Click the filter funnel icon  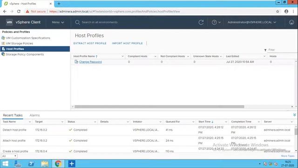pos(265,50)
